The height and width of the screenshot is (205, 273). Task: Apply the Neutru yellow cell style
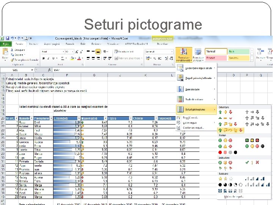(239, 58)
